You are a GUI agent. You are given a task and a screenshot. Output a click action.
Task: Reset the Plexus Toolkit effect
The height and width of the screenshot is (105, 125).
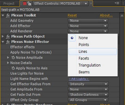(x=72, y=15)
